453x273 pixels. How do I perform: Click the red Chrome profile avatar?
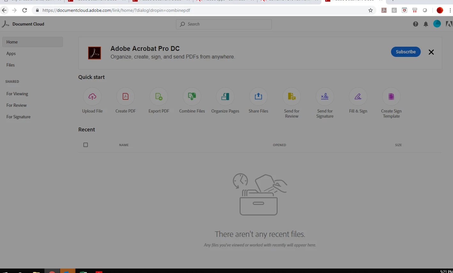coord(440,10)
